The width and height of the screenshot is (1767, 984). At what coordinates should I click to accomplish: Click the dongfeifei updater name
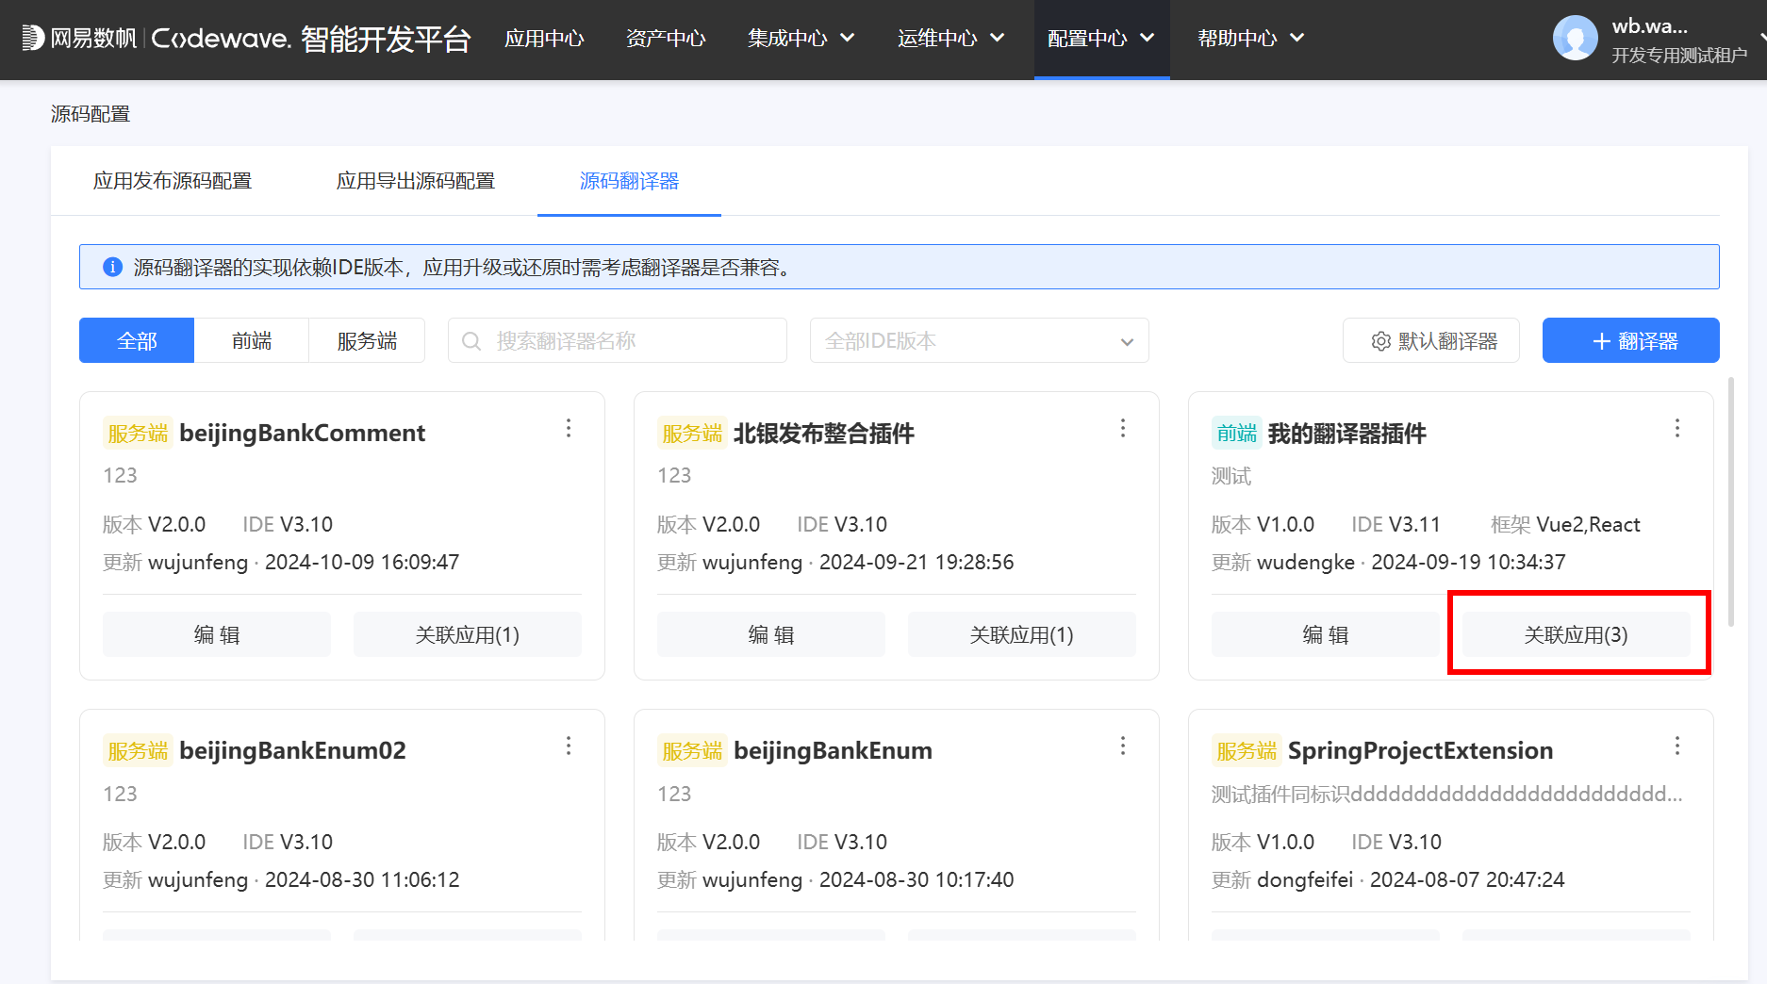(x=1305, y=880)
